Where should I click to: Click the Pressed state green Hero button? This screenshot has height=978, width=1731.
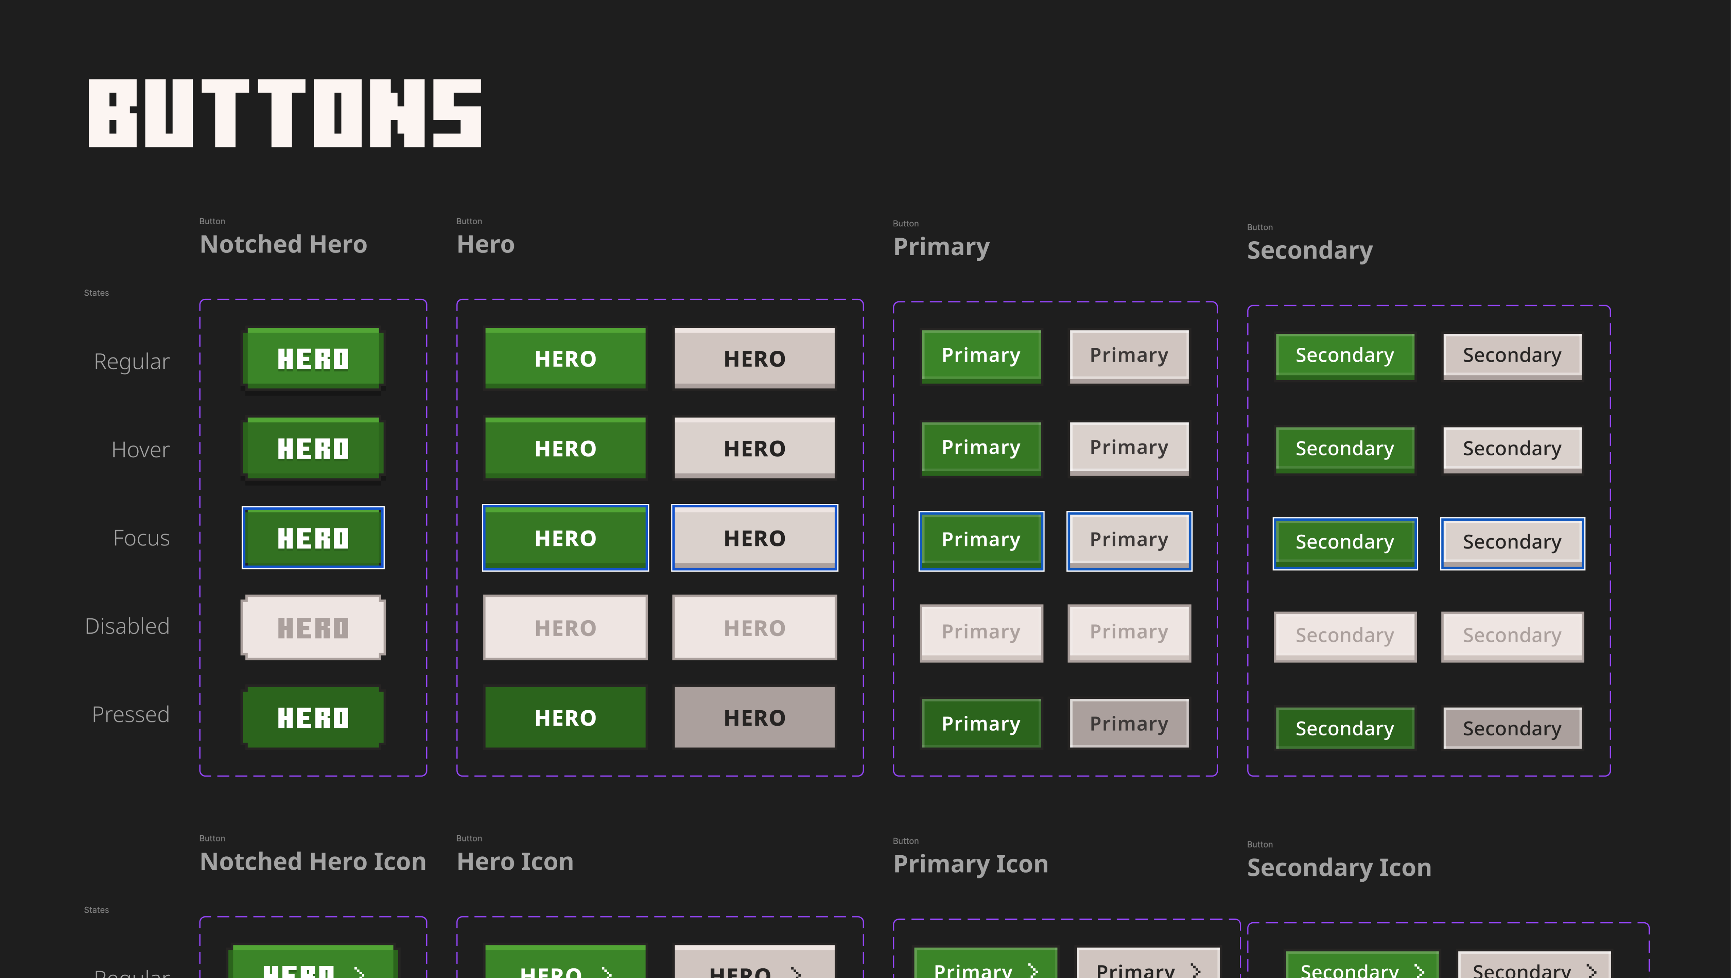[565, 717]
